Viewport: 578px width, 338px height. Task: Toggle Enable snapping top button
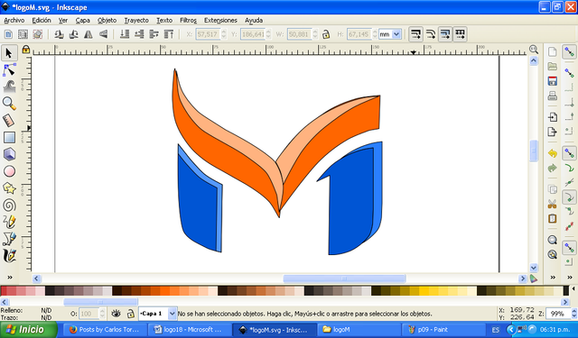point(569,52)
